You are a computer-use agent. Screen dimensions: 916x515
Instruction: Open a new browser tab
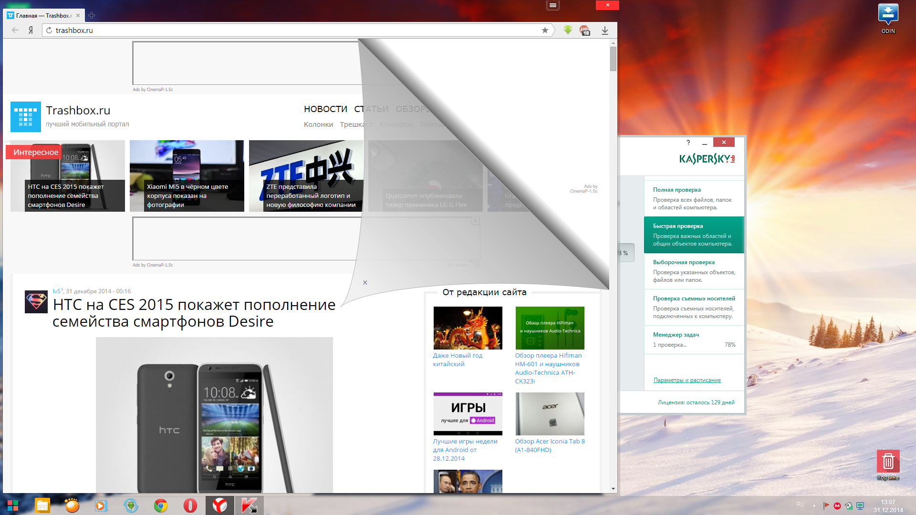point(92,16)
